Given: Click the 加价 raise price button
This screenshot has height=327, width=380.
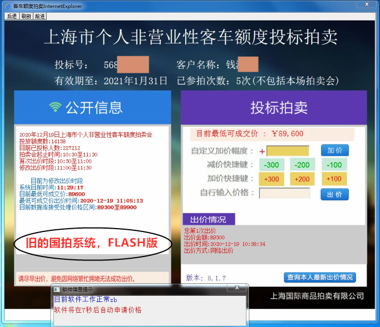Looking at the screenshot, I should 335,151.
